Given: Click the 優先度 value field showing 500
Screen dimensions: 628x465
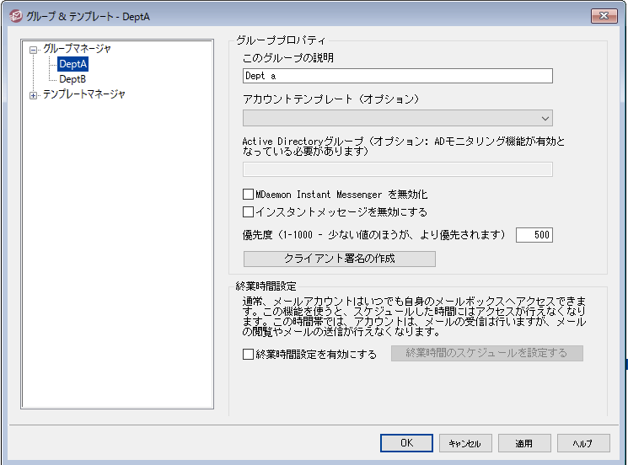Looking at the screenshot, I should click(x=534, y=235).
